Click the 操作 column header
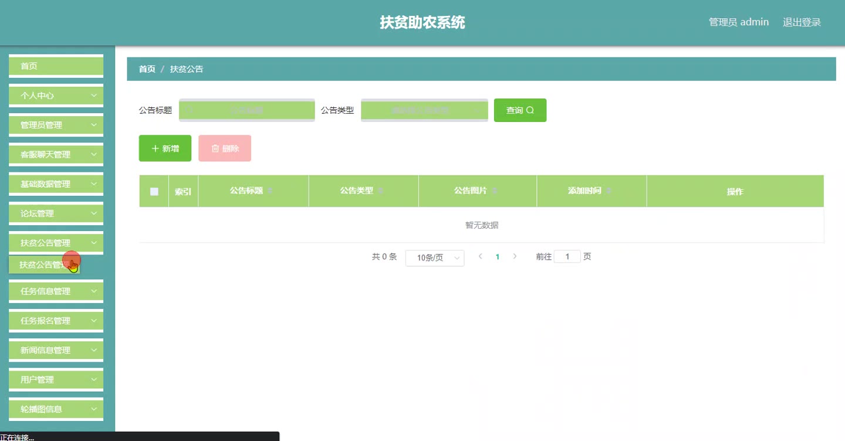 735,191
